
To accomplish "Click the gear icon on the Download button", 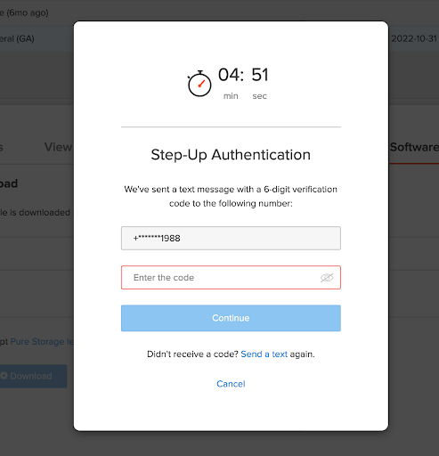I will click(4, 376).
